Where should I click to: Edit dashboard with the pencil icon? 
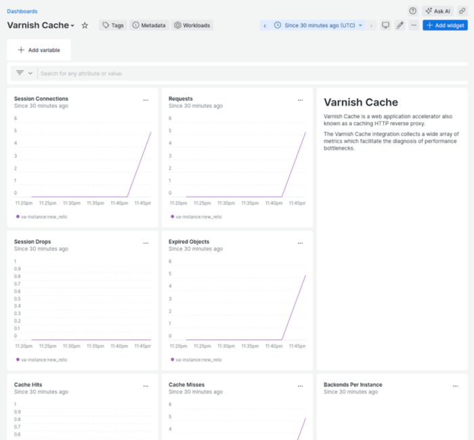click(400, 25)
